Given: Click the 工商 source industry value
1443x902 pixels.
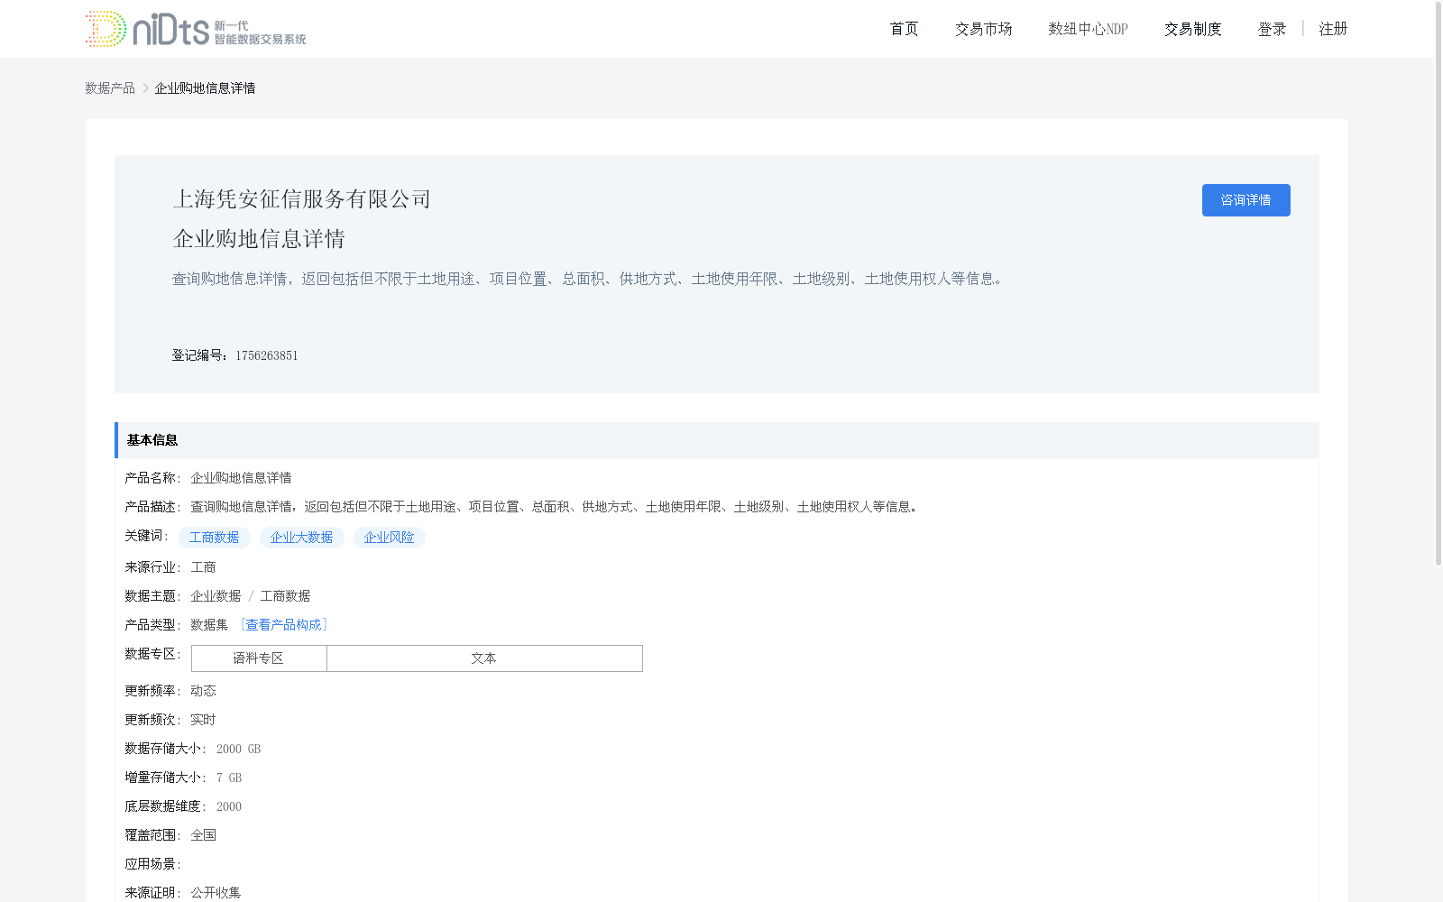Looking at the screenshot, I should [203, 567].
